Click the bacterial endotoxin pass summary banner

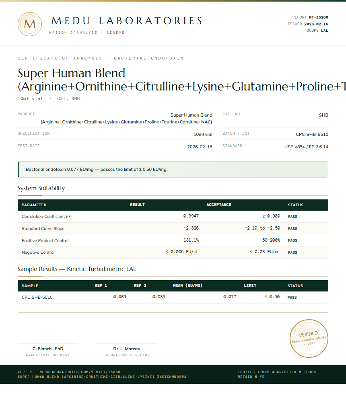tap(173, 170)
